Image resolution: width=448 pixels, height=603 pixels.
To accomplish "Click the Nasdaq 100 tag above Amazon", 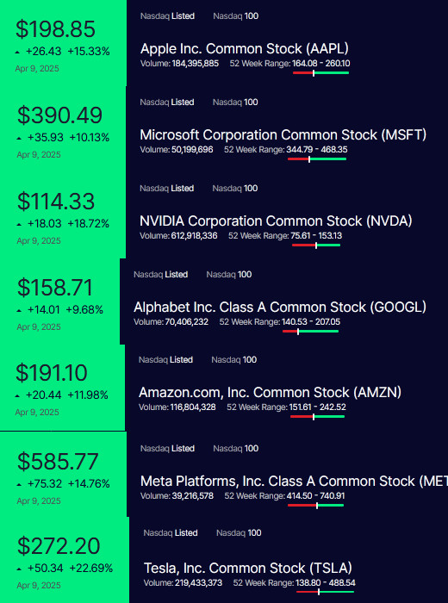I will (x=233, y=360).
